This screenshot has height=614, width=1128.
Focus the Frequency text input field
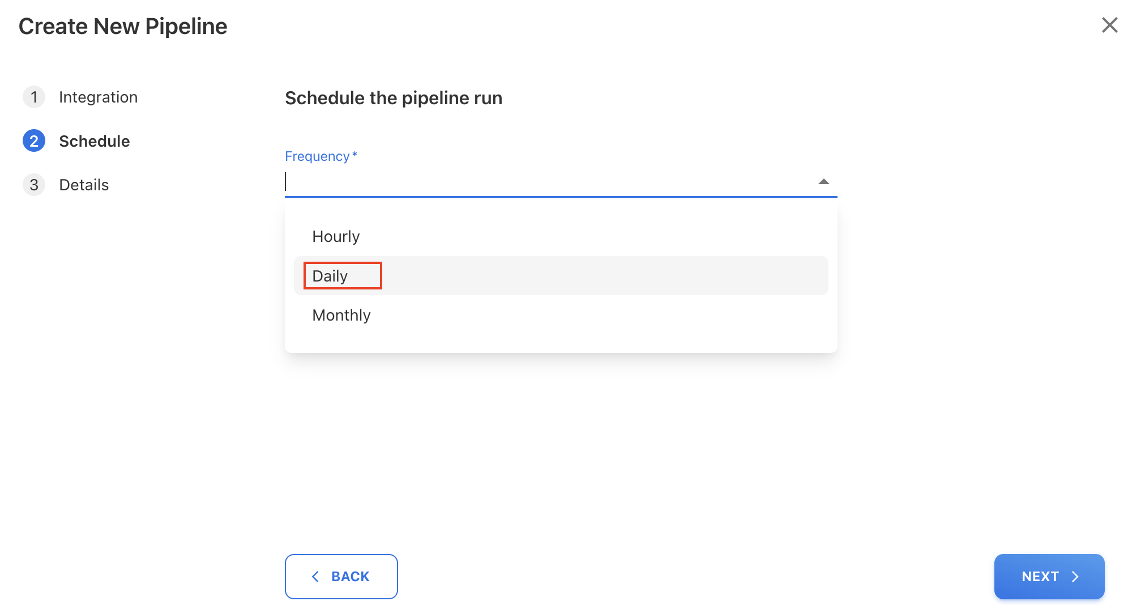point(544,182)
